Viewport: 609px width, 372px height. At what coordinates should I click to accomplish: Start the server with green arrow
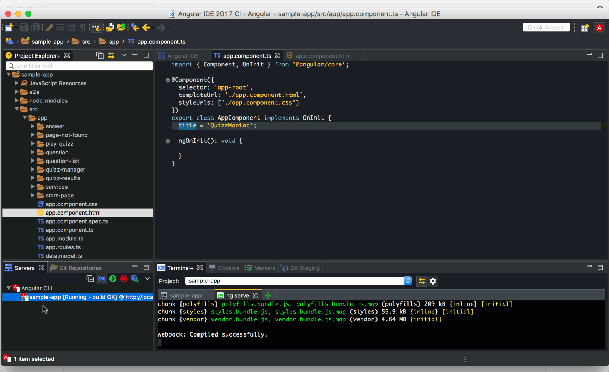click(x=113, y=279)
